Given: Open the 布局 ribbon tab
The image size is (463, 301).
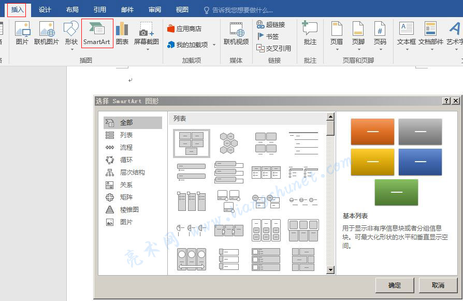Looking at the screenshot, I should (73, 10).
